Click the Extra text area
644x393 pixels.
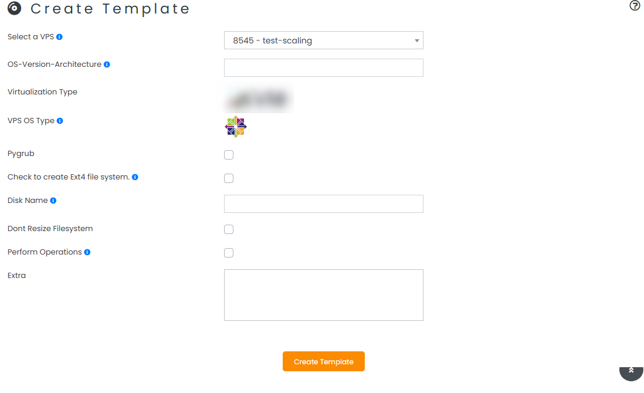(323, 293)
